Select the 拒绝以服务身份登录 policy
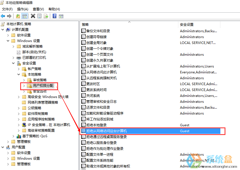 coord(101,143)
